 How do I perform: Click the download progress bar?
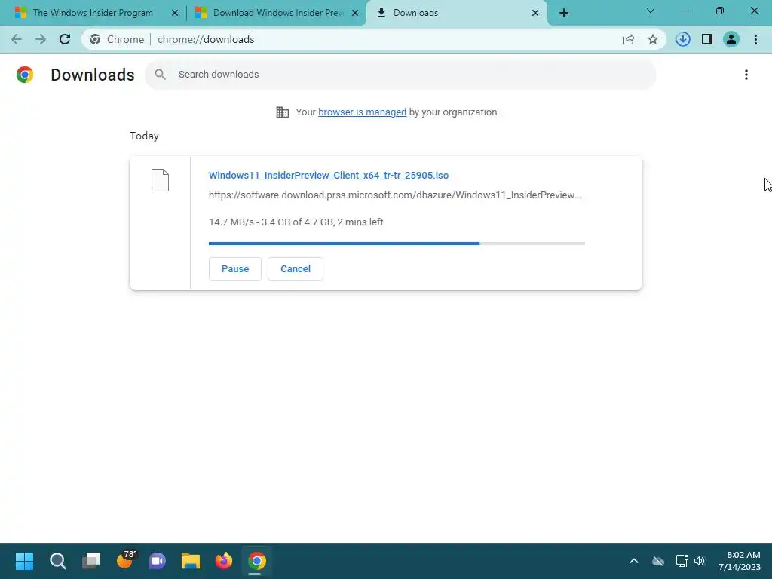click(397, 244)
